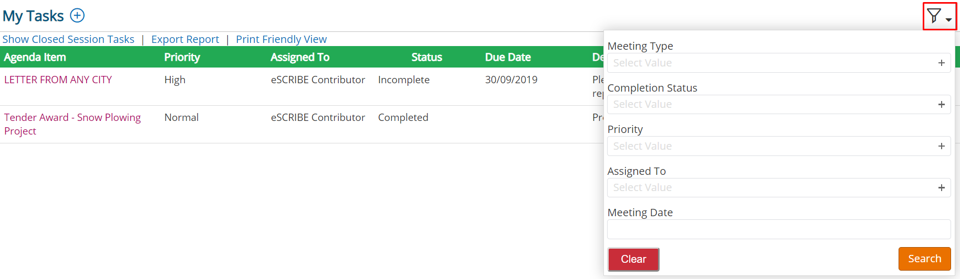960x279 pixels.
Task: Click the filter dropdown arrow
Action: click(x=948, y=20)
